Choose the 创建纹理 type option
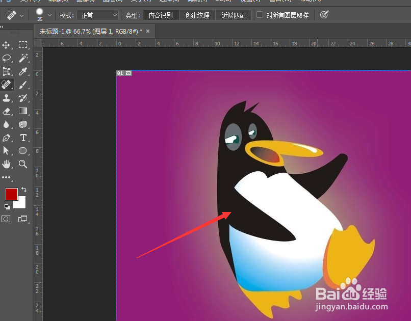 click(x=197, y=15)
